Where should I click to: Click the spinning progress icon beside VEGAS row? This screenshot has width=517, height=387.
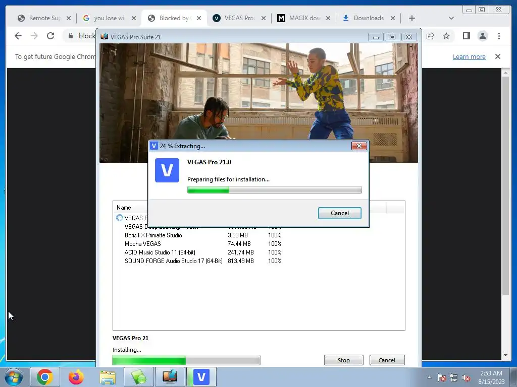pos(119,218)
